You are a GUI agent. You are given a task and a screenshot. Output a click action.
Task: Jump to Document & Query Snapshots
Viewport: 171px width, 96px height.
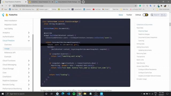(x=148, y=37)
